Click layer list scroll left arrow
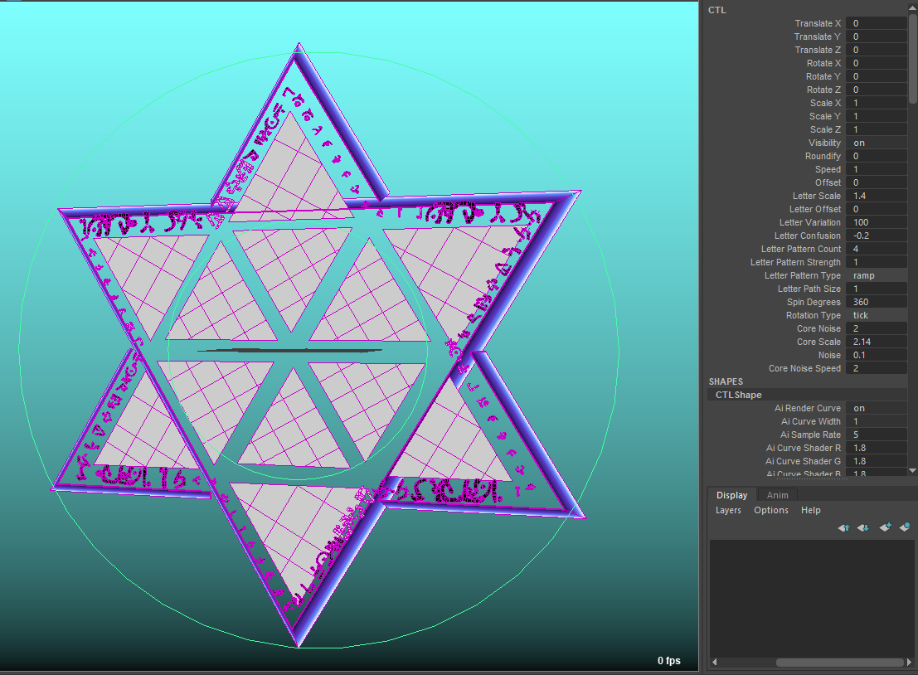This screenshot has width=918, height=675. tap(714, 662)
